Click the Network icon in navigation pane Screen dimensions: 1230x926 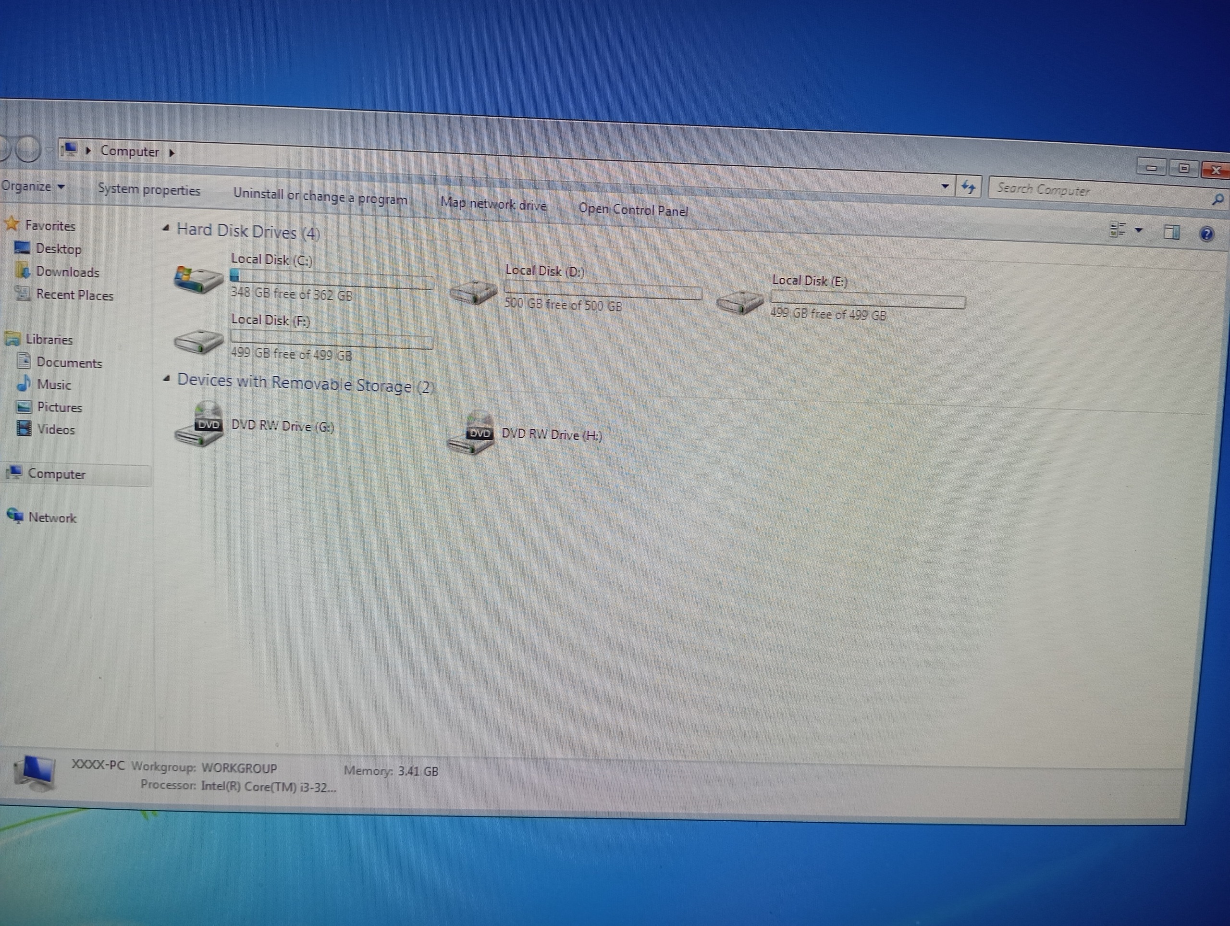pos(15,516)
